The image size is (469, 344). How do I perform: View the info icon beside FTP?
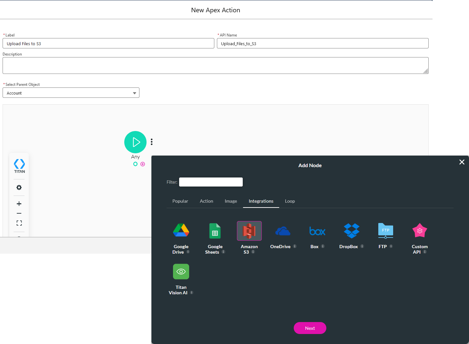pos(391,246)
